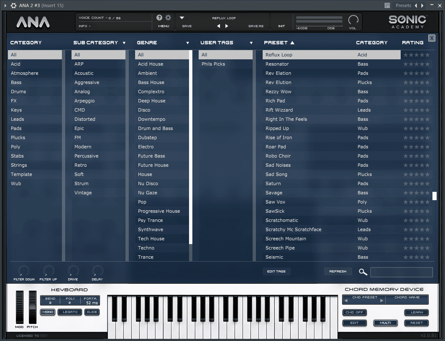Image resolution: width=445 pixels, height=341 pixels.
Task: Open the User Tags dropdown arrow
Action: click(x=251, y=43)
